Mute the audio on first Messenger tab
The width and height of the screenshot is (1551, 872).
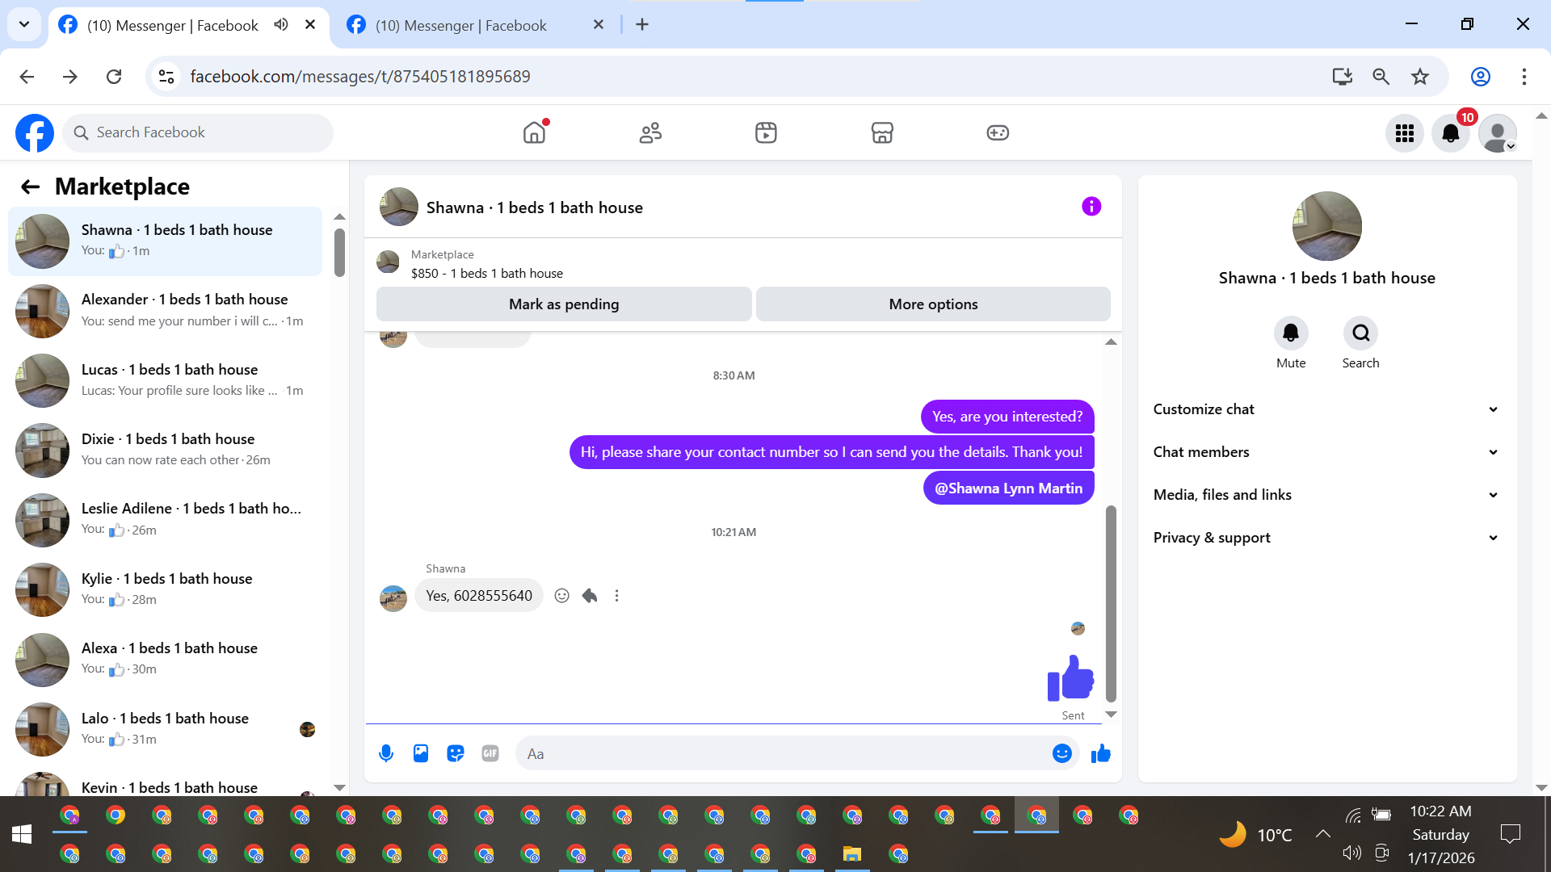pos(281,24)
